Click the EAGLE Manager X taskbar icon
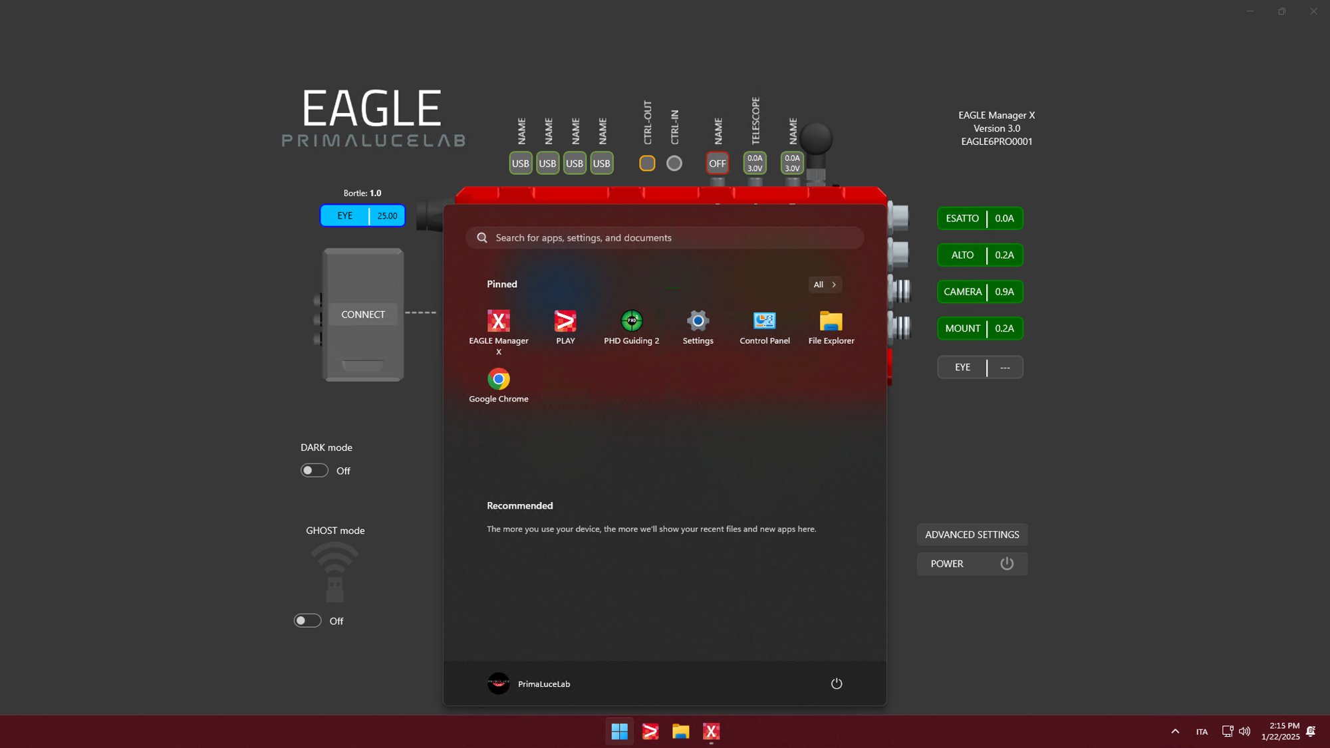This screenshot has width=1330, height=748. (x=711, y=731)
